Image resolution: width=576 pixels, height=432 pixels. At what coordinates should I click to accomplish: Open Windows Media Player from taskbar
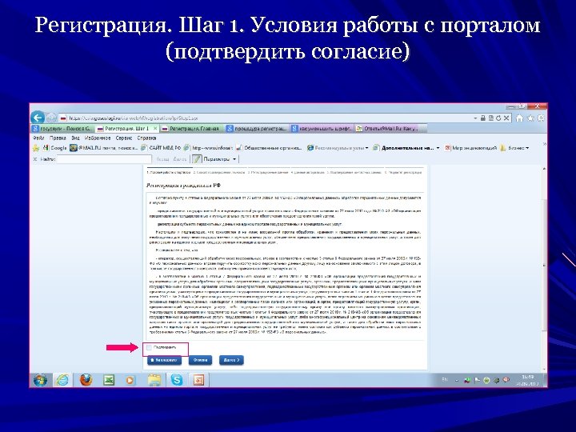click(x=130, y=380)
